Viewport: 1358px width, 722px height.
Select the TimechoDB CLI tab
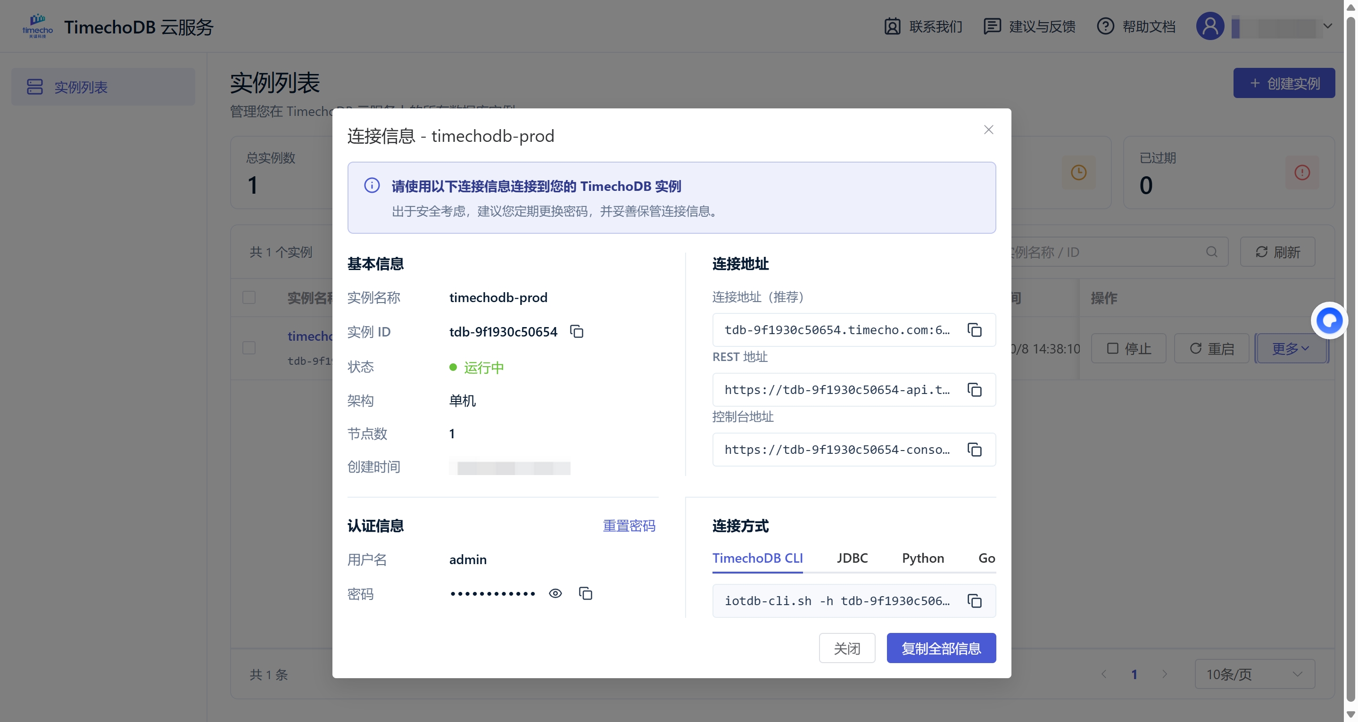(757, 558)
